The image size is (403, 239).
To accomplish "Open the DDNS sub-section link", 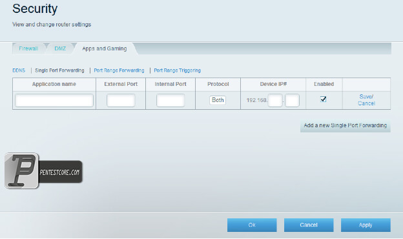I will point(19,70).
